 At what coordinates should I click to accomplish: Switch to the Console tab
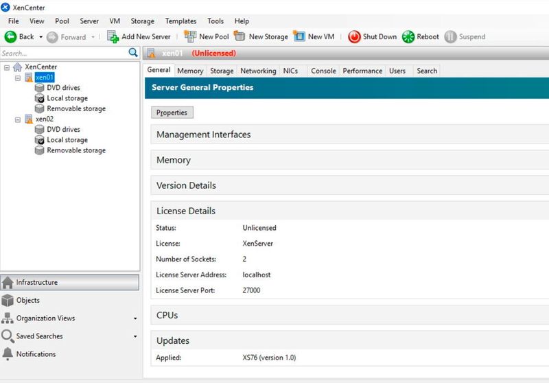[323, 71]
